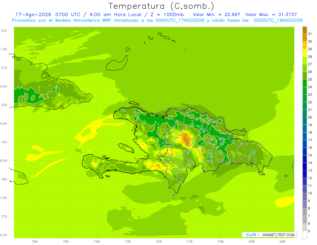Viewport: 317px width, 245px height.
Task: Click the color scale label '28'
Action: (x=310, y=57)
